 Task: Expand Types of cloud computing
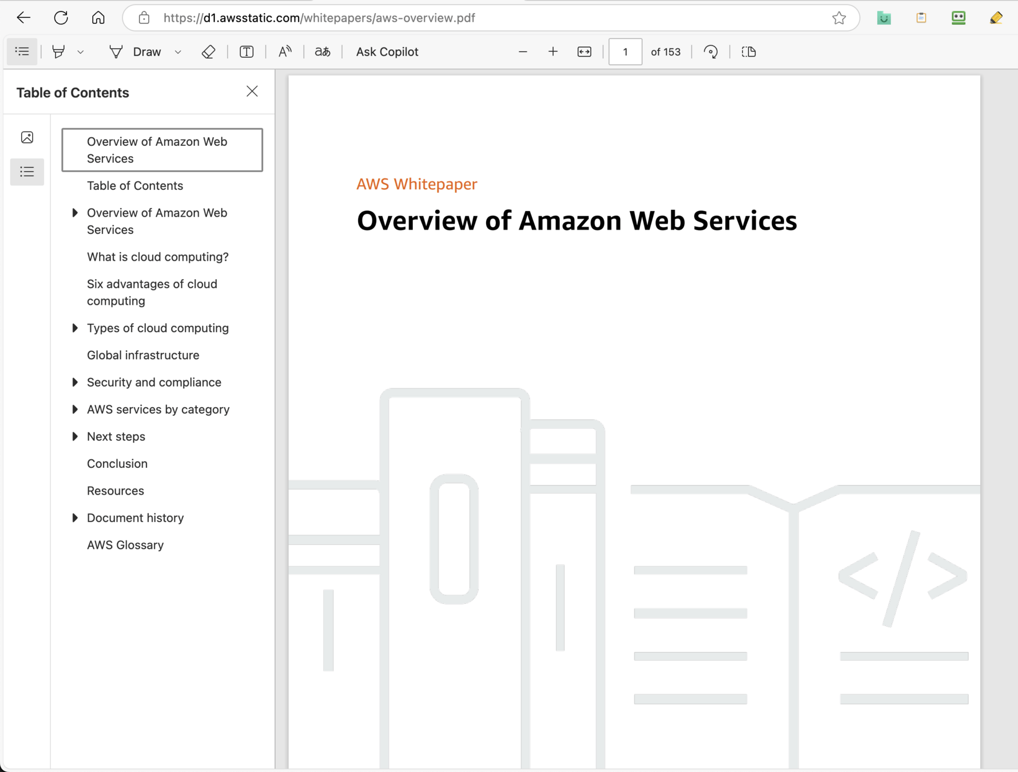75,328
